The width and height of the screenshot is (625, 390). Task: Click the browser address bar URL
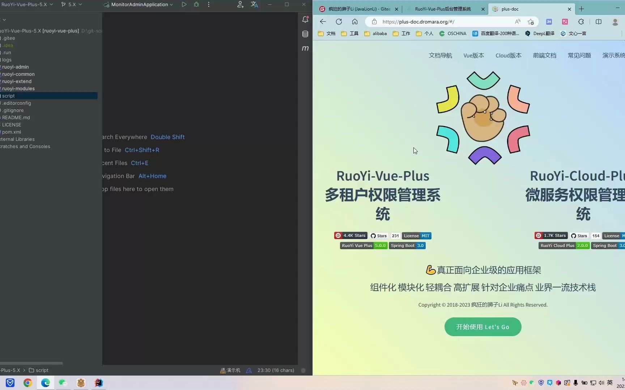[x=418, y=22]
